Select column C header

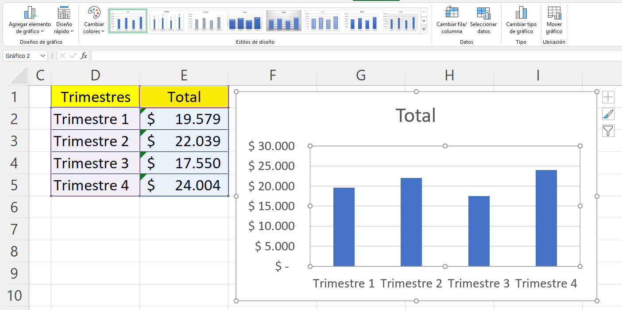click(40, 76)
